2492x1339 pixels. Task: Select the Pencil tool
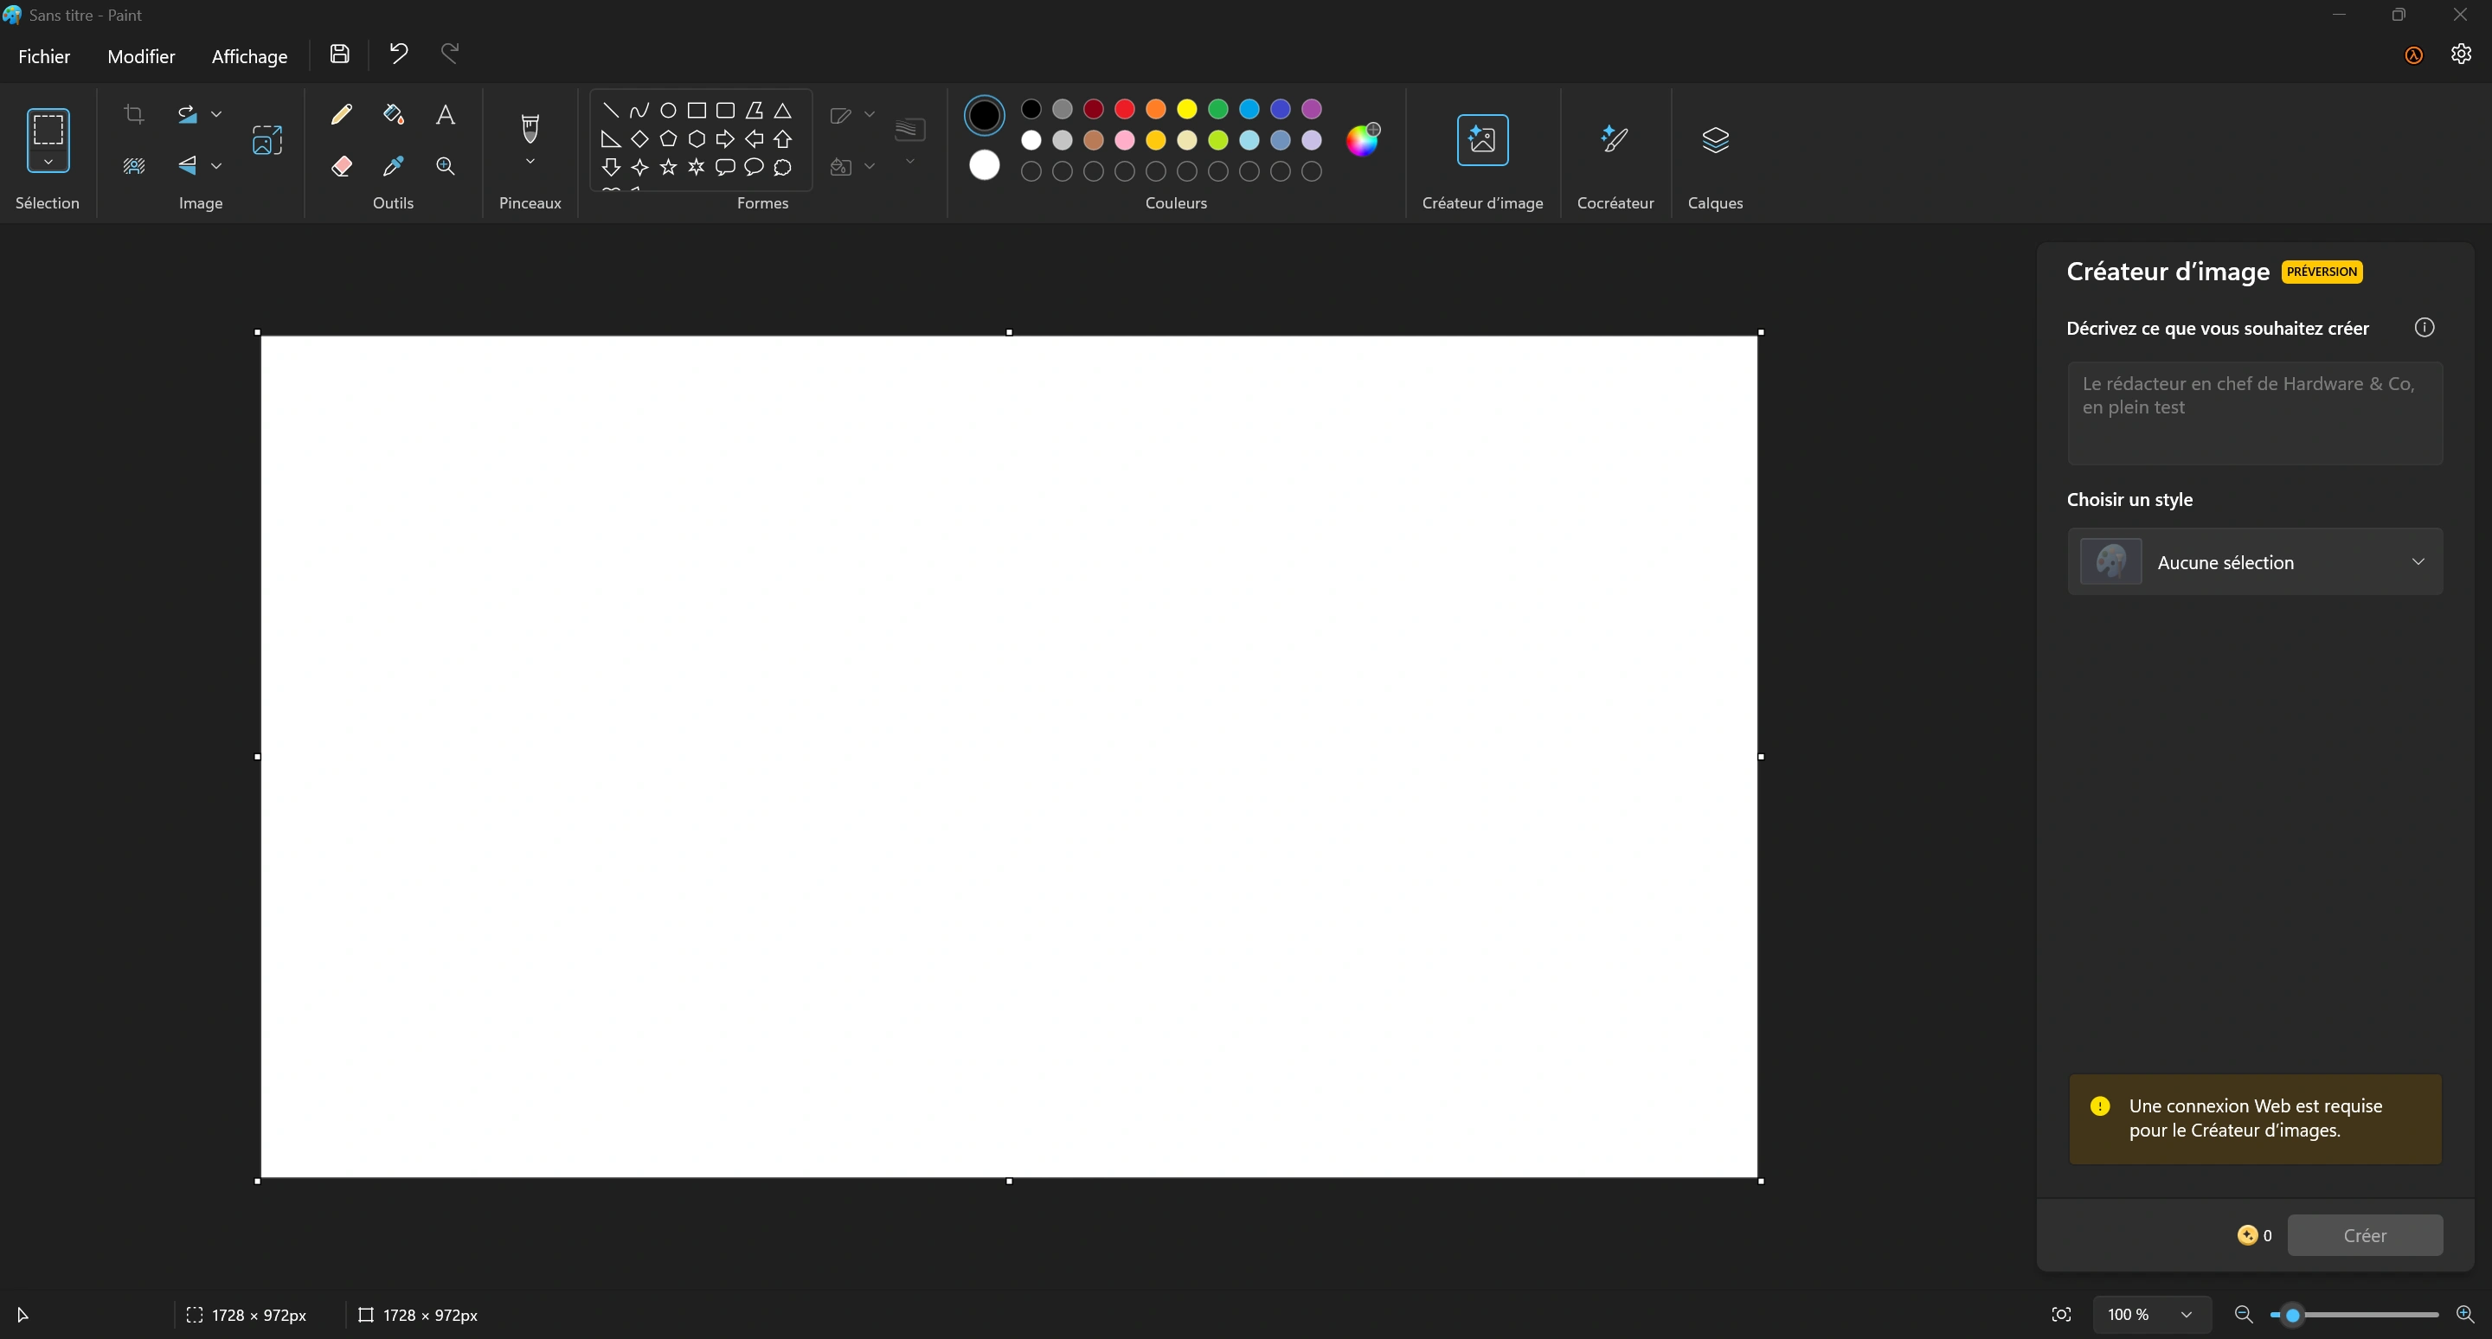[340, 112]
